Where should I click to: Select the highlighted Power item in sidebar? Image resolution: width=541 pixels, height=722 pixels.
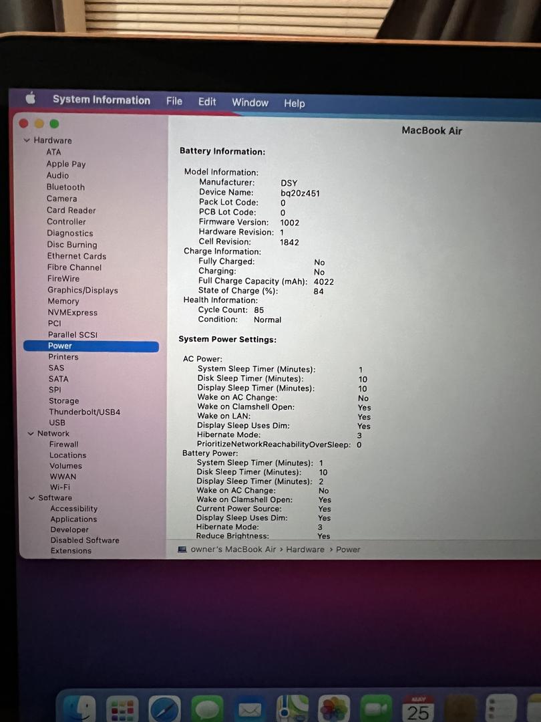[x=91, y=346]
